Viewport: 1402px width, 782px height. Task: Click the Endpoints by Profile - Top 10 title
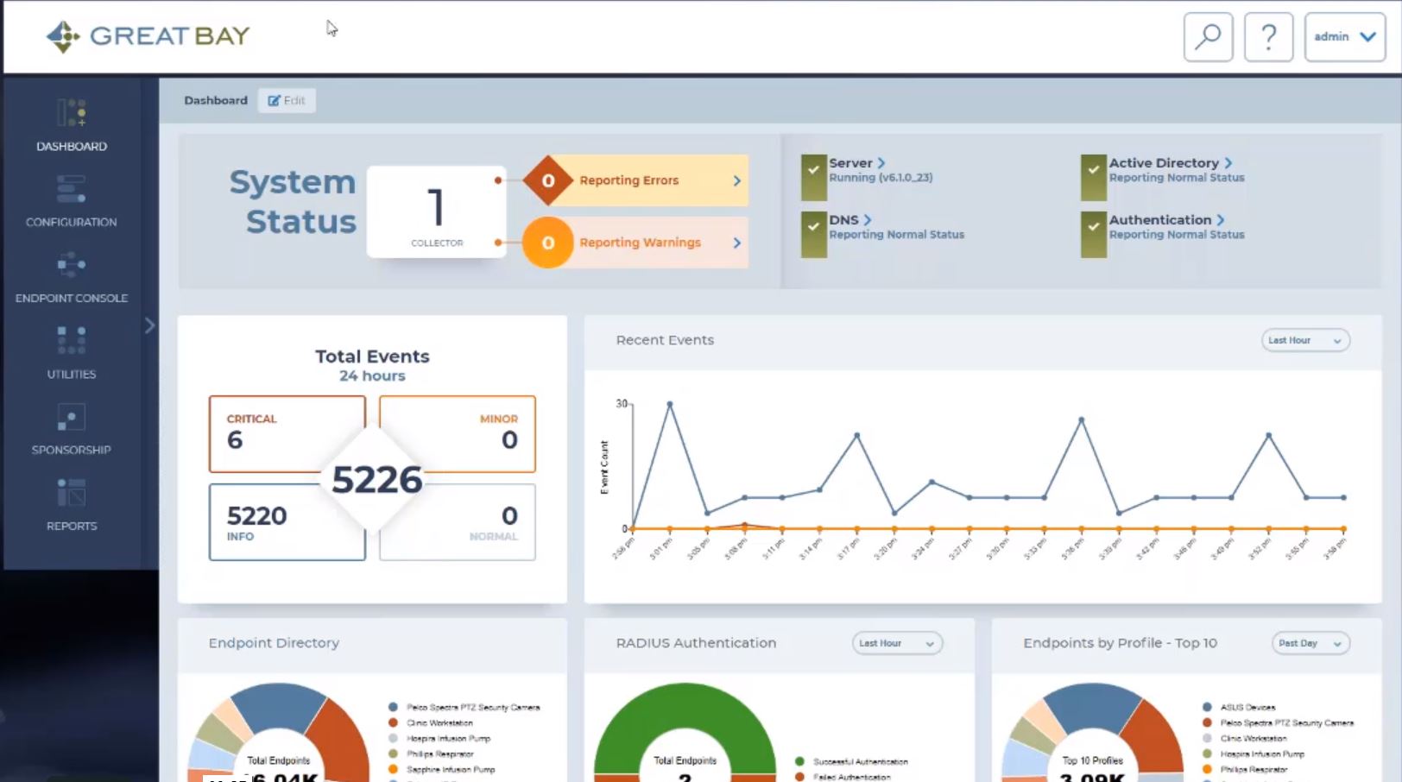click(x=1120, y=643)
